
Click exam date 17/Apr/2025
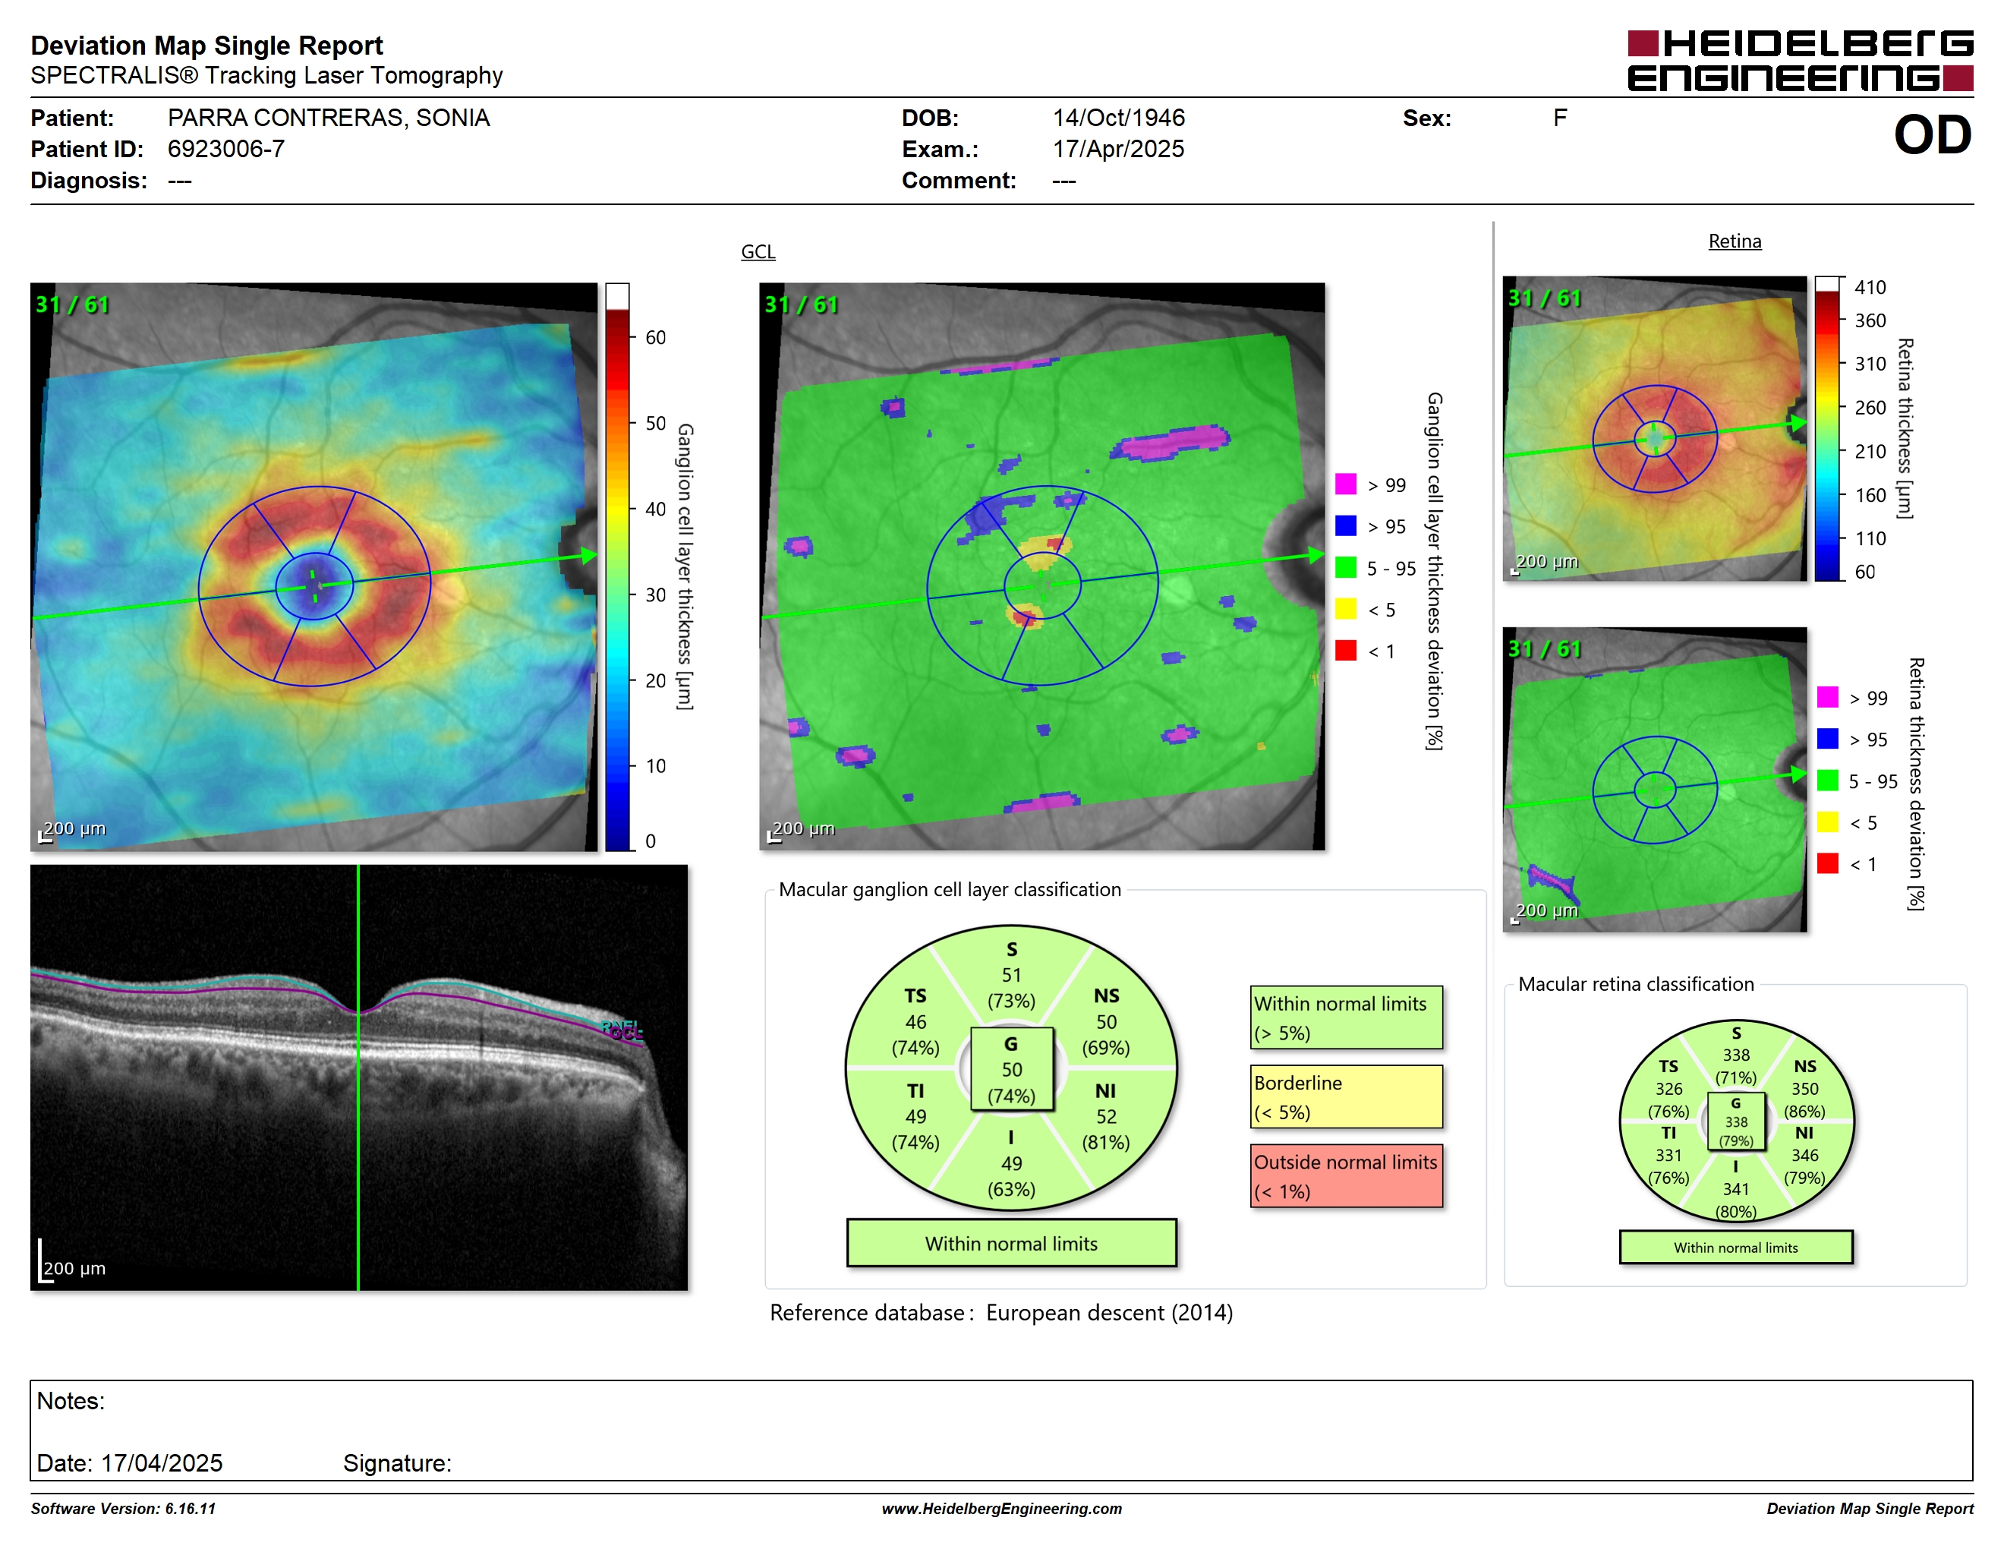pos(1119,149)
